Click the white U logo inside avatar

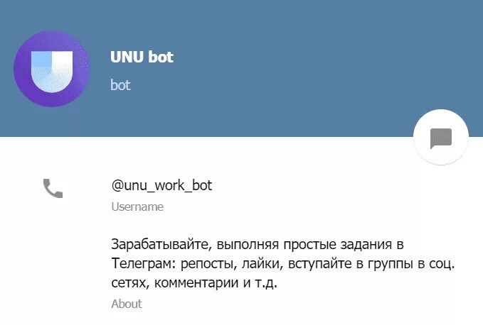pos(52,72)
